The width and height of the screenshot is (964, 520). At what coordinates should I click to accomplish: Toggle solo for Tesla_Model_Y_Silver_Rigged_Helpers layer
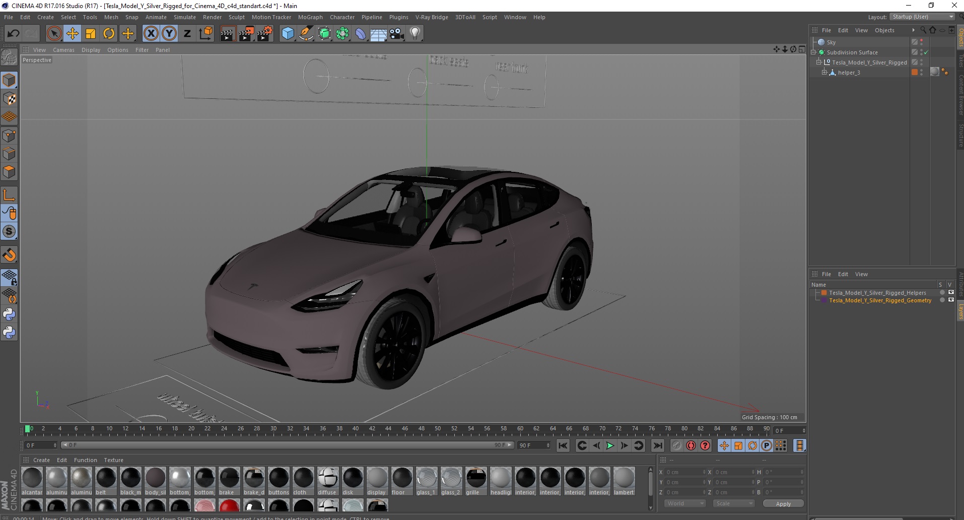[x=942, y=293]
